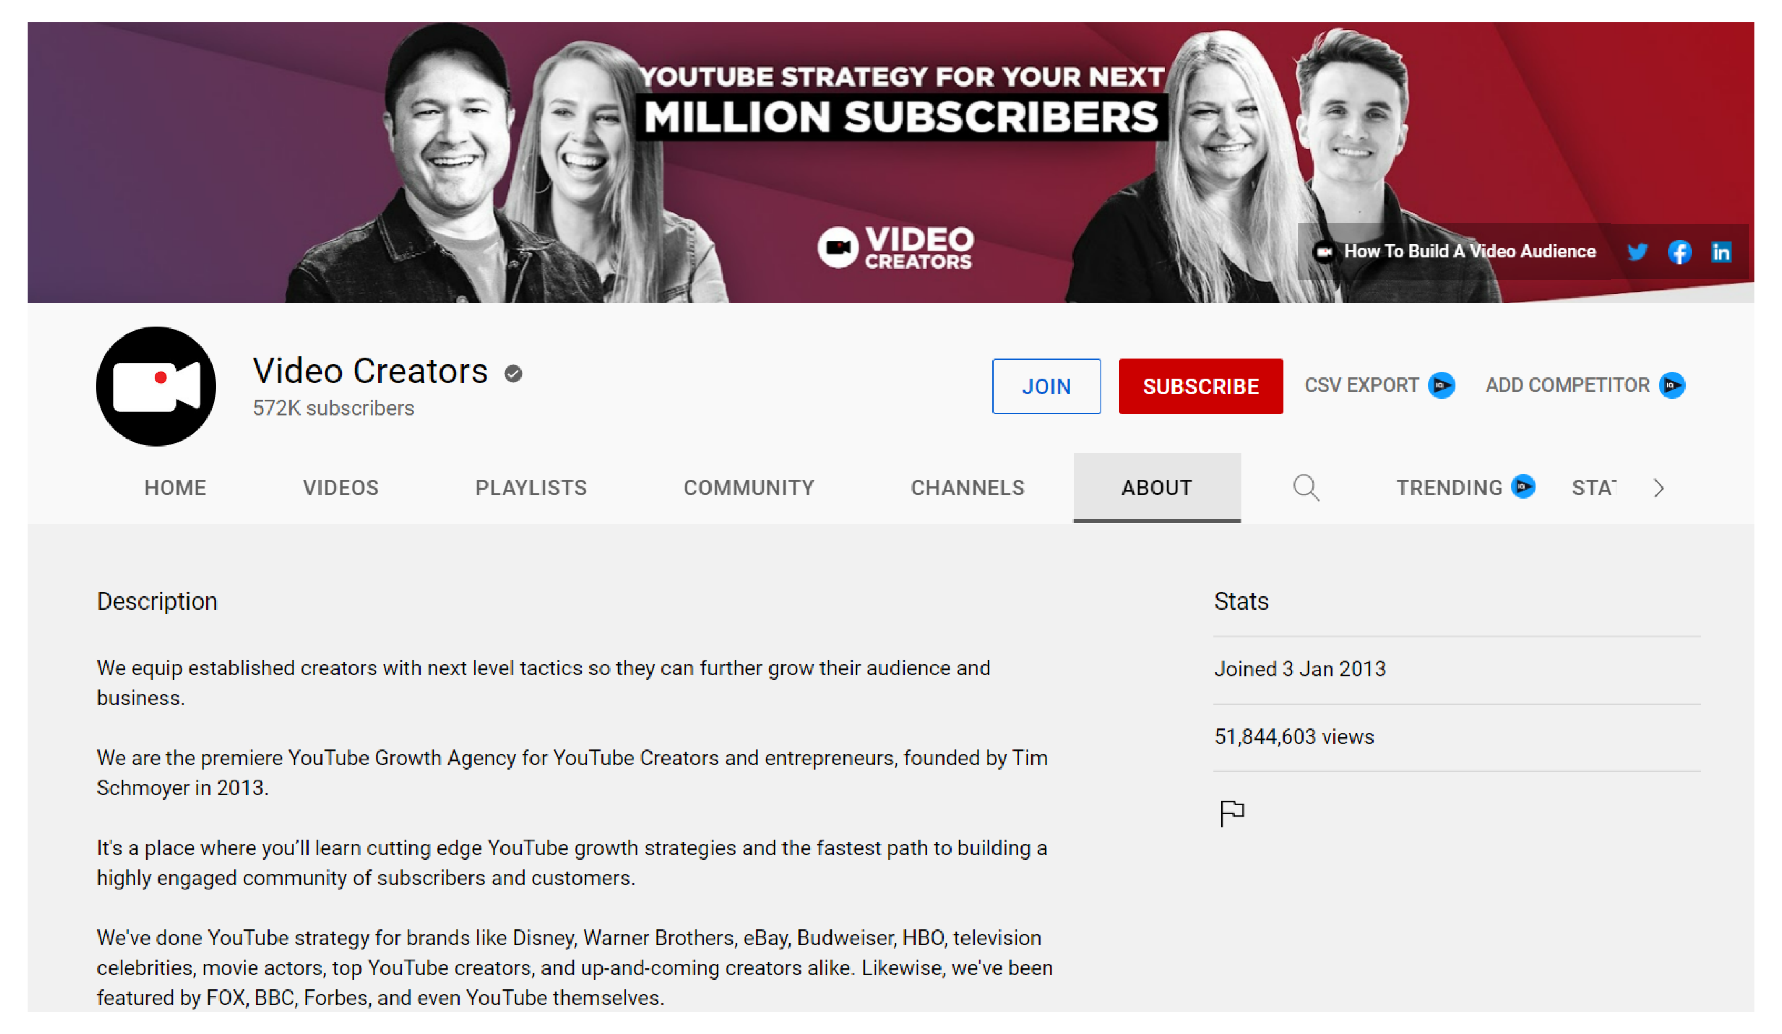Click the channel banner image

[891, 163]
